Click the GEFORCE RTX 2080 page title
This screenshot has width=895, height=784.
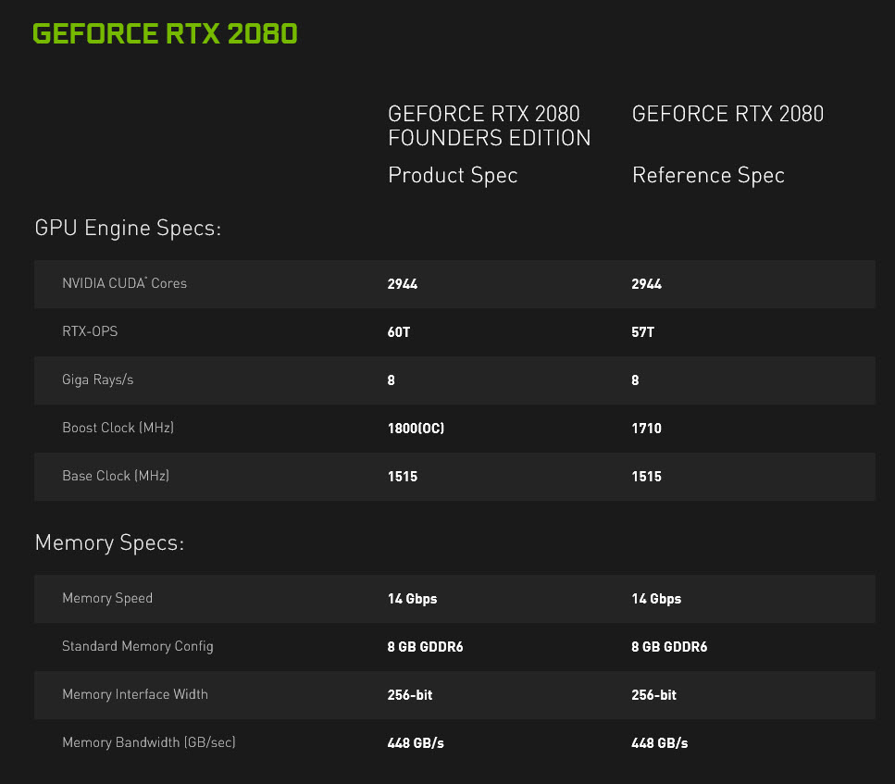pyautogui.click(x=164, y=33)
